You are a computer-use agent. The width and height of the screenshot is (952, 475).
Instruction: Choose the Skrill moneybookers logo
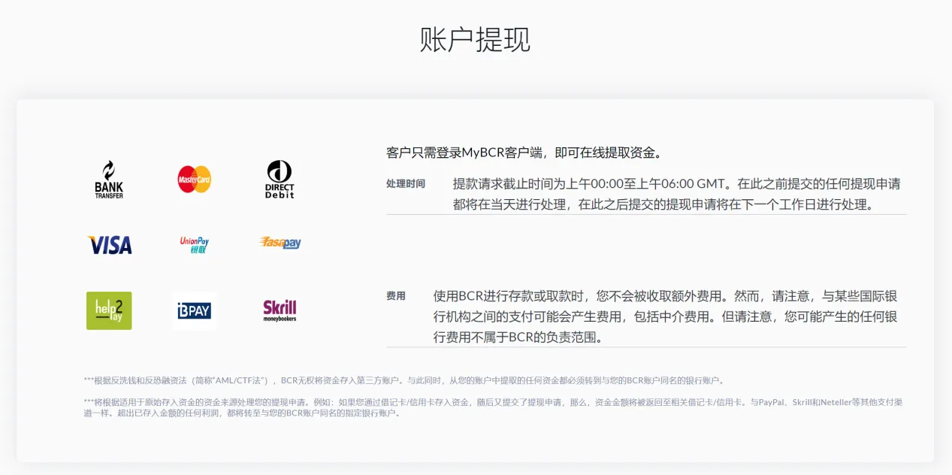point(280,310)
